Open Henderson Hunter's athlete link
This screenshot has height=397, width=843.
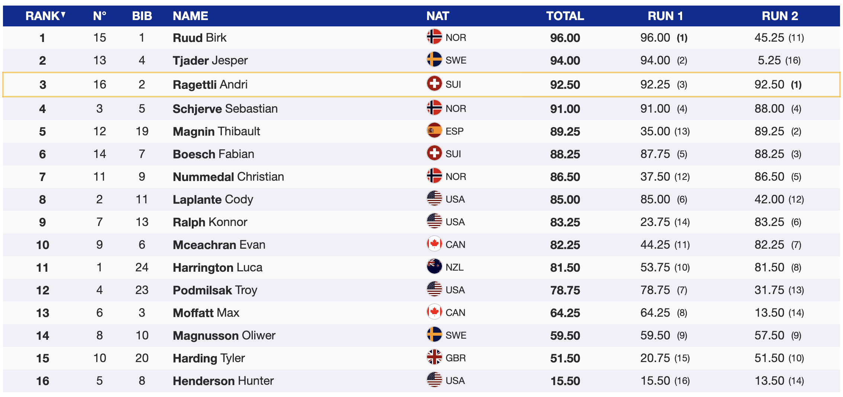(x=223, y=381)
